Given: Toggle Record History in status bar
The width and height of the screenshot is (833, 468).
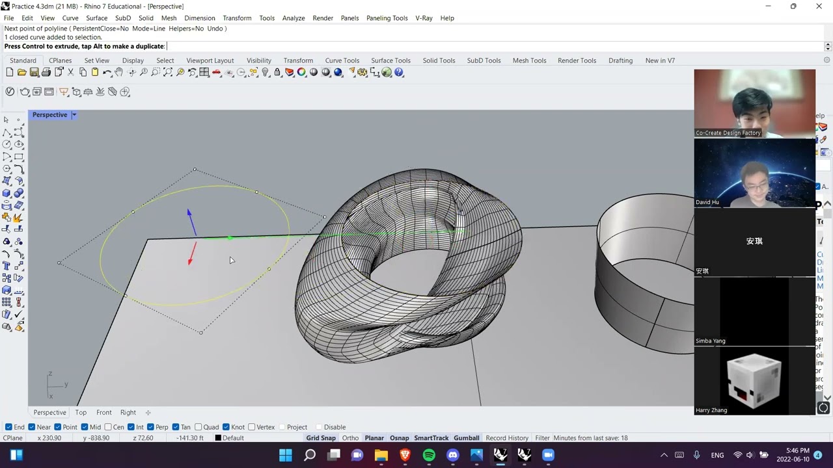Looking at the screenshot, I should click(507, 438).
